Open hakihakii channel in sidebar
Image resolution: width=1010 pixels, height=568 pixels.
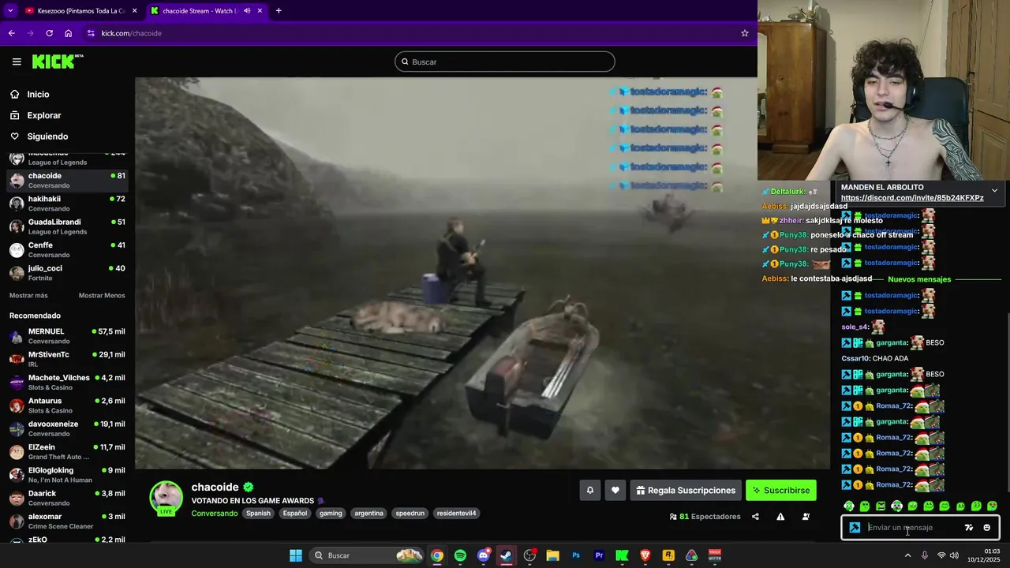coord(67,204)
